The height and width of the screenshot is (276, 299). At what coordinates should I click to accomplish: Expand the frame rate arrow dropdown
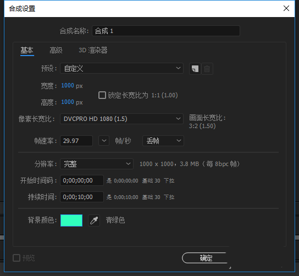pos(104,141)
